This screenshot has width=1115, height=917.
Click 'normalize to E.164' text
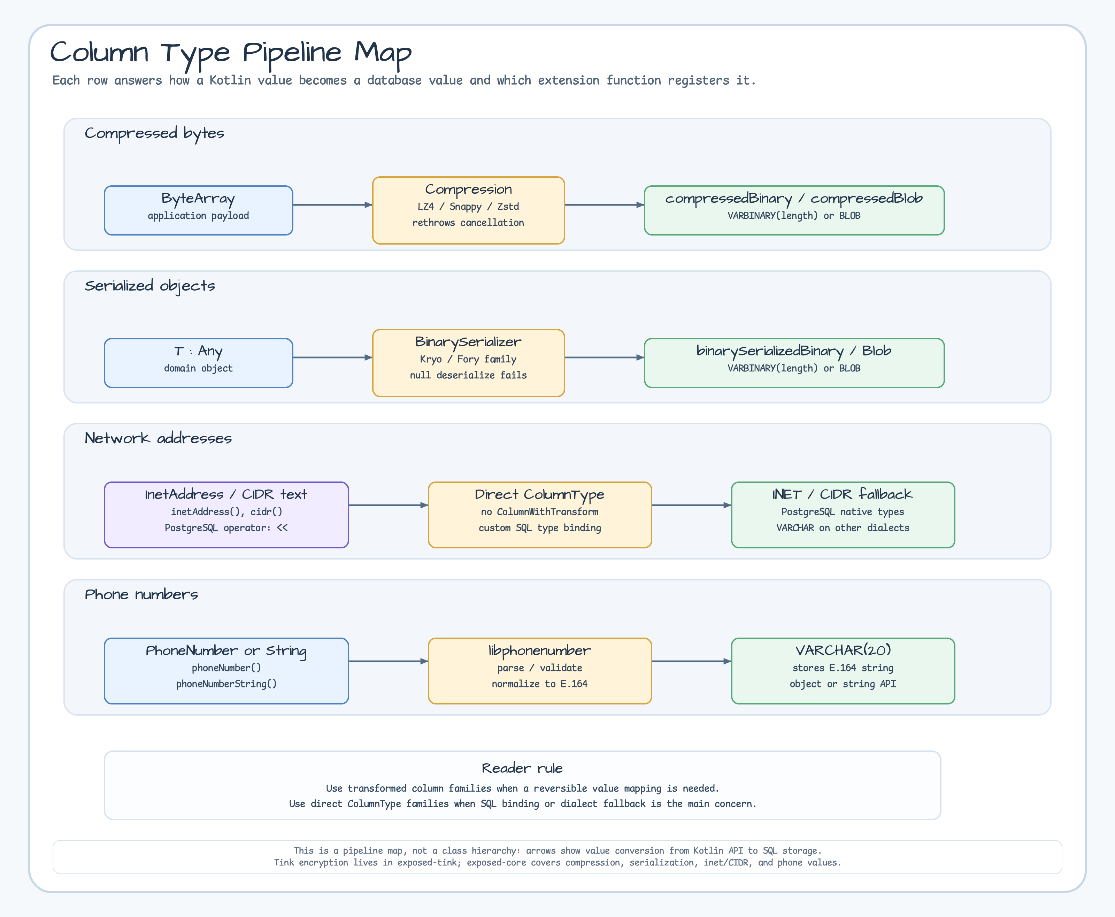540,684
